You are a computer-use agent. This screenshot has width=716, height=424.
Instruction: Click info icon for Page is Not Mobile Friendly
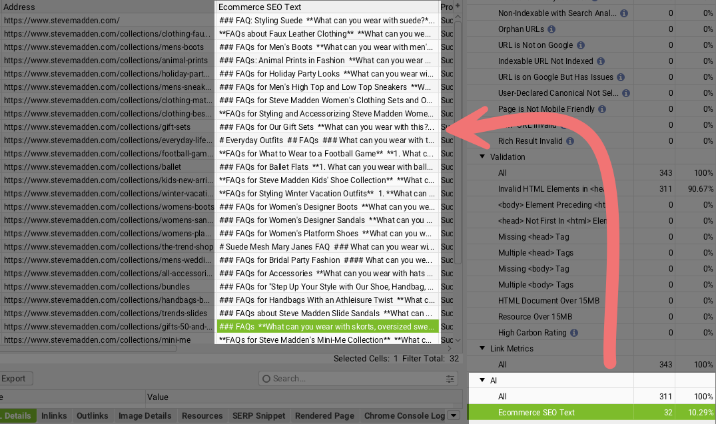point(601,109)
